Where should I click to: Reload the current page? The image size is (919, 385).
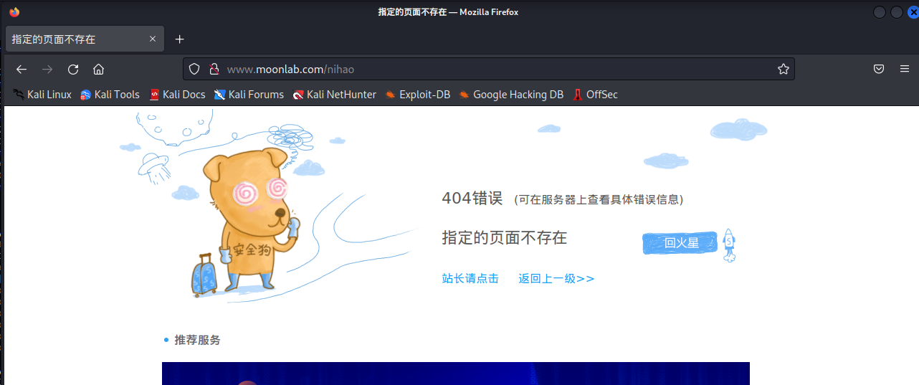(73, 70)
